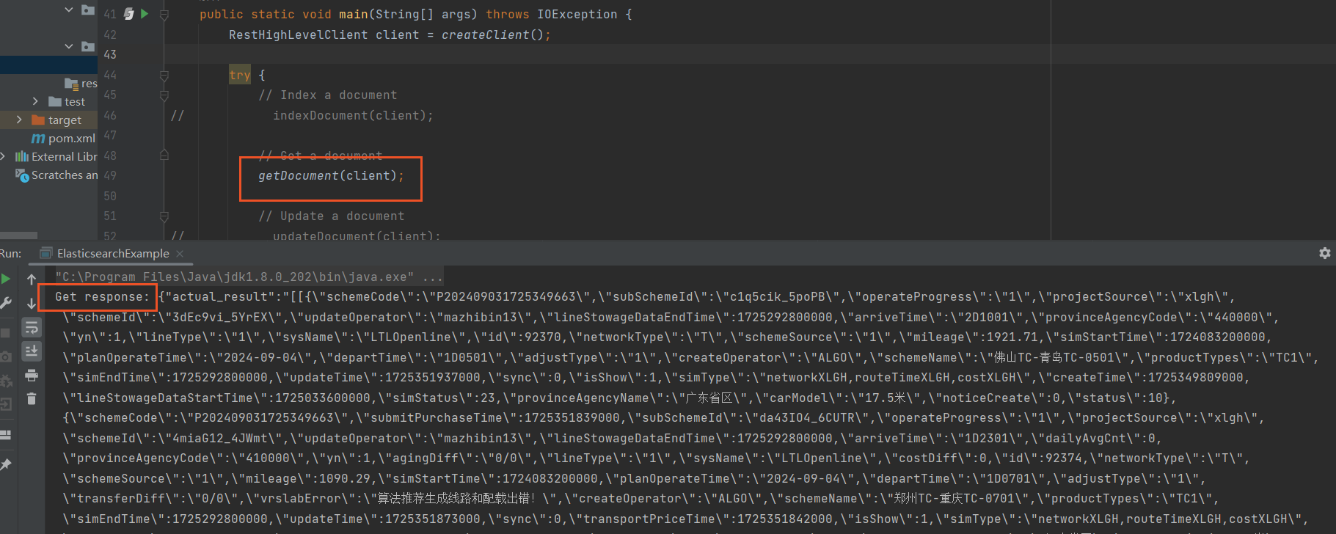Click the java.exe command line in console
The image size is (1336, 534).
pyautogui.click(x=249, y=277)
